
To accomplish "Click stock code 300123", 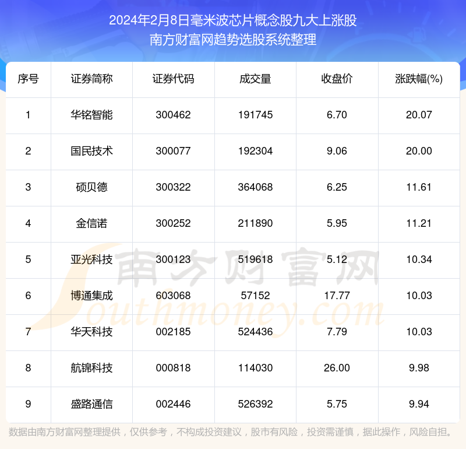I will 173,259.
